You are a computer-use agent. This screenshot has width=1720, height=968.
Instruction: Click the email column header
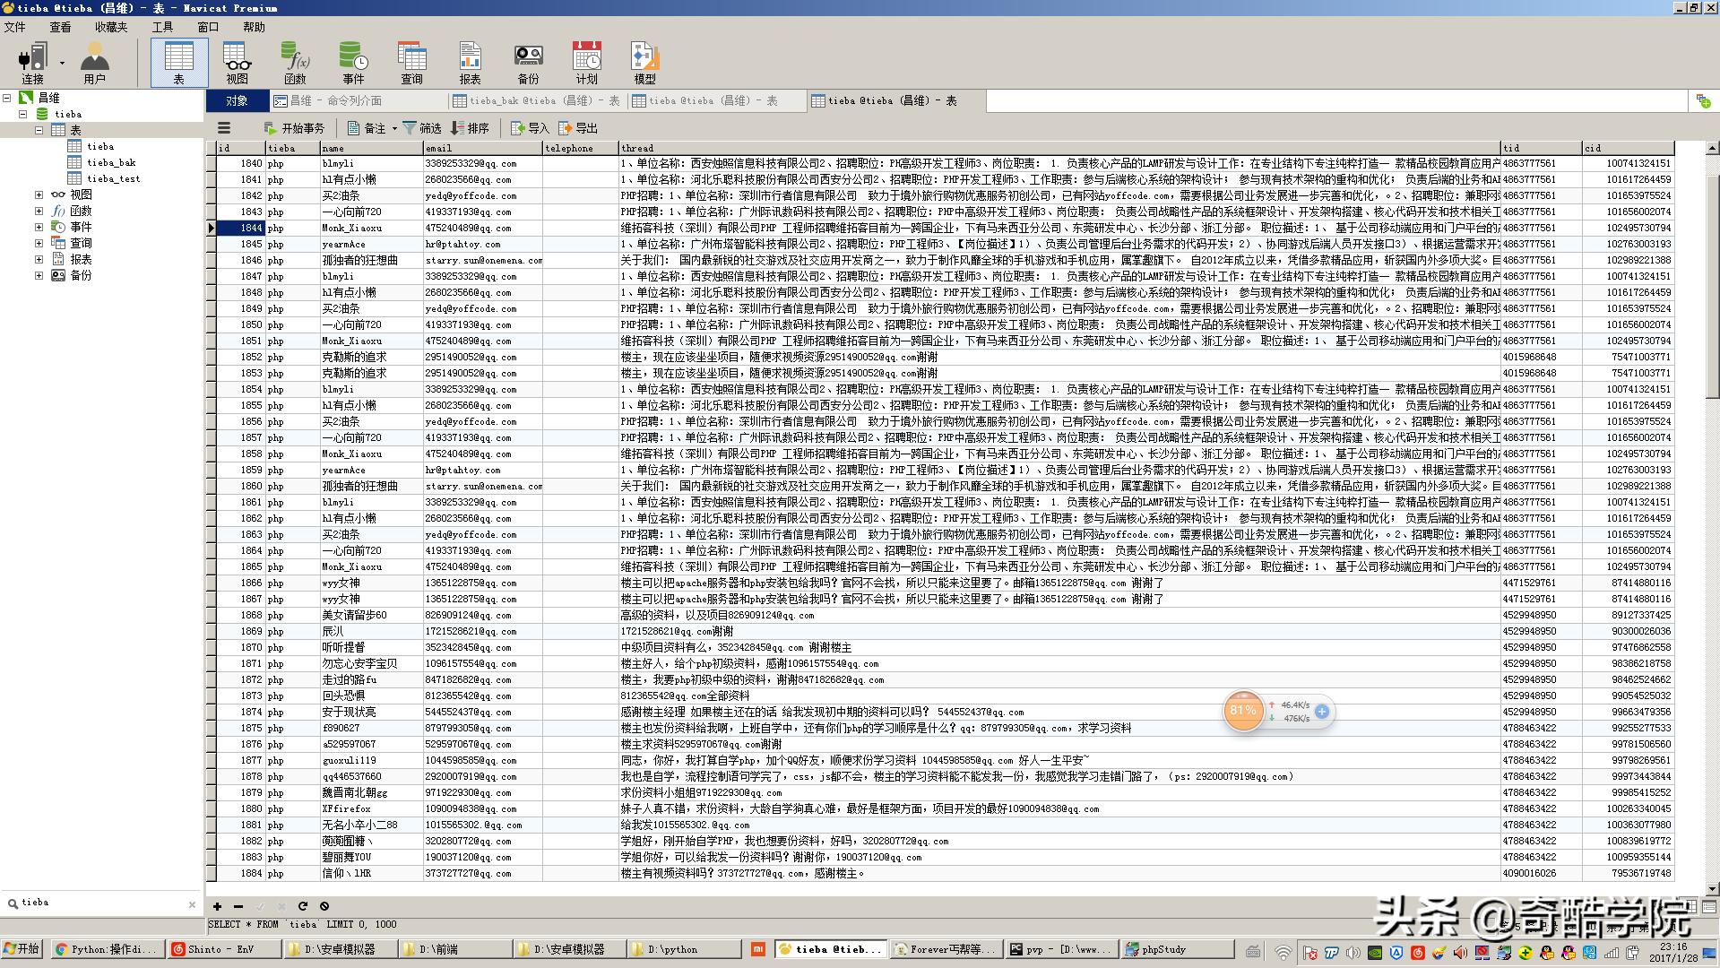click(x=482, y=148)
